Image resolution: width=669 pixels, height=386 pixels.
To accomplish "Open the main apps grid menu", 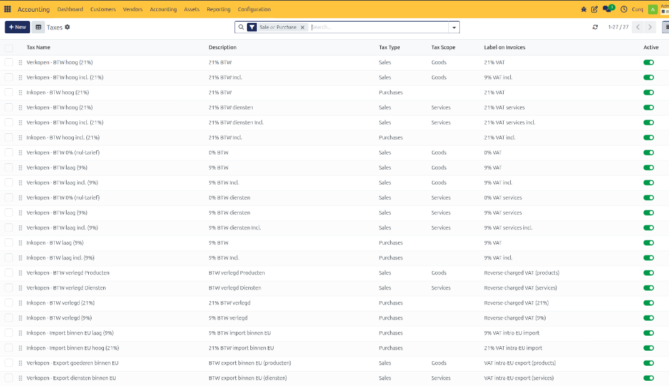I will point(8,9).
